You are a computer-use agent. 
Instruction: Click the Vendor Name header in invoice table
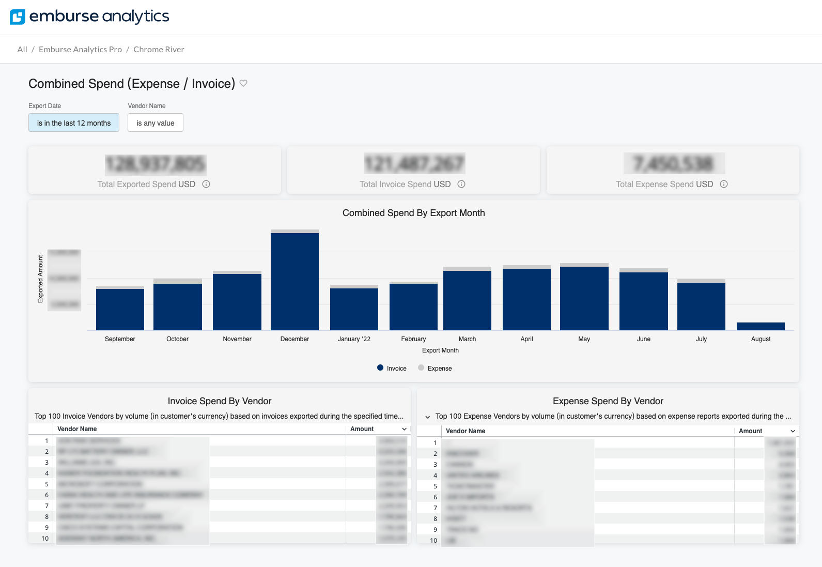77,429
